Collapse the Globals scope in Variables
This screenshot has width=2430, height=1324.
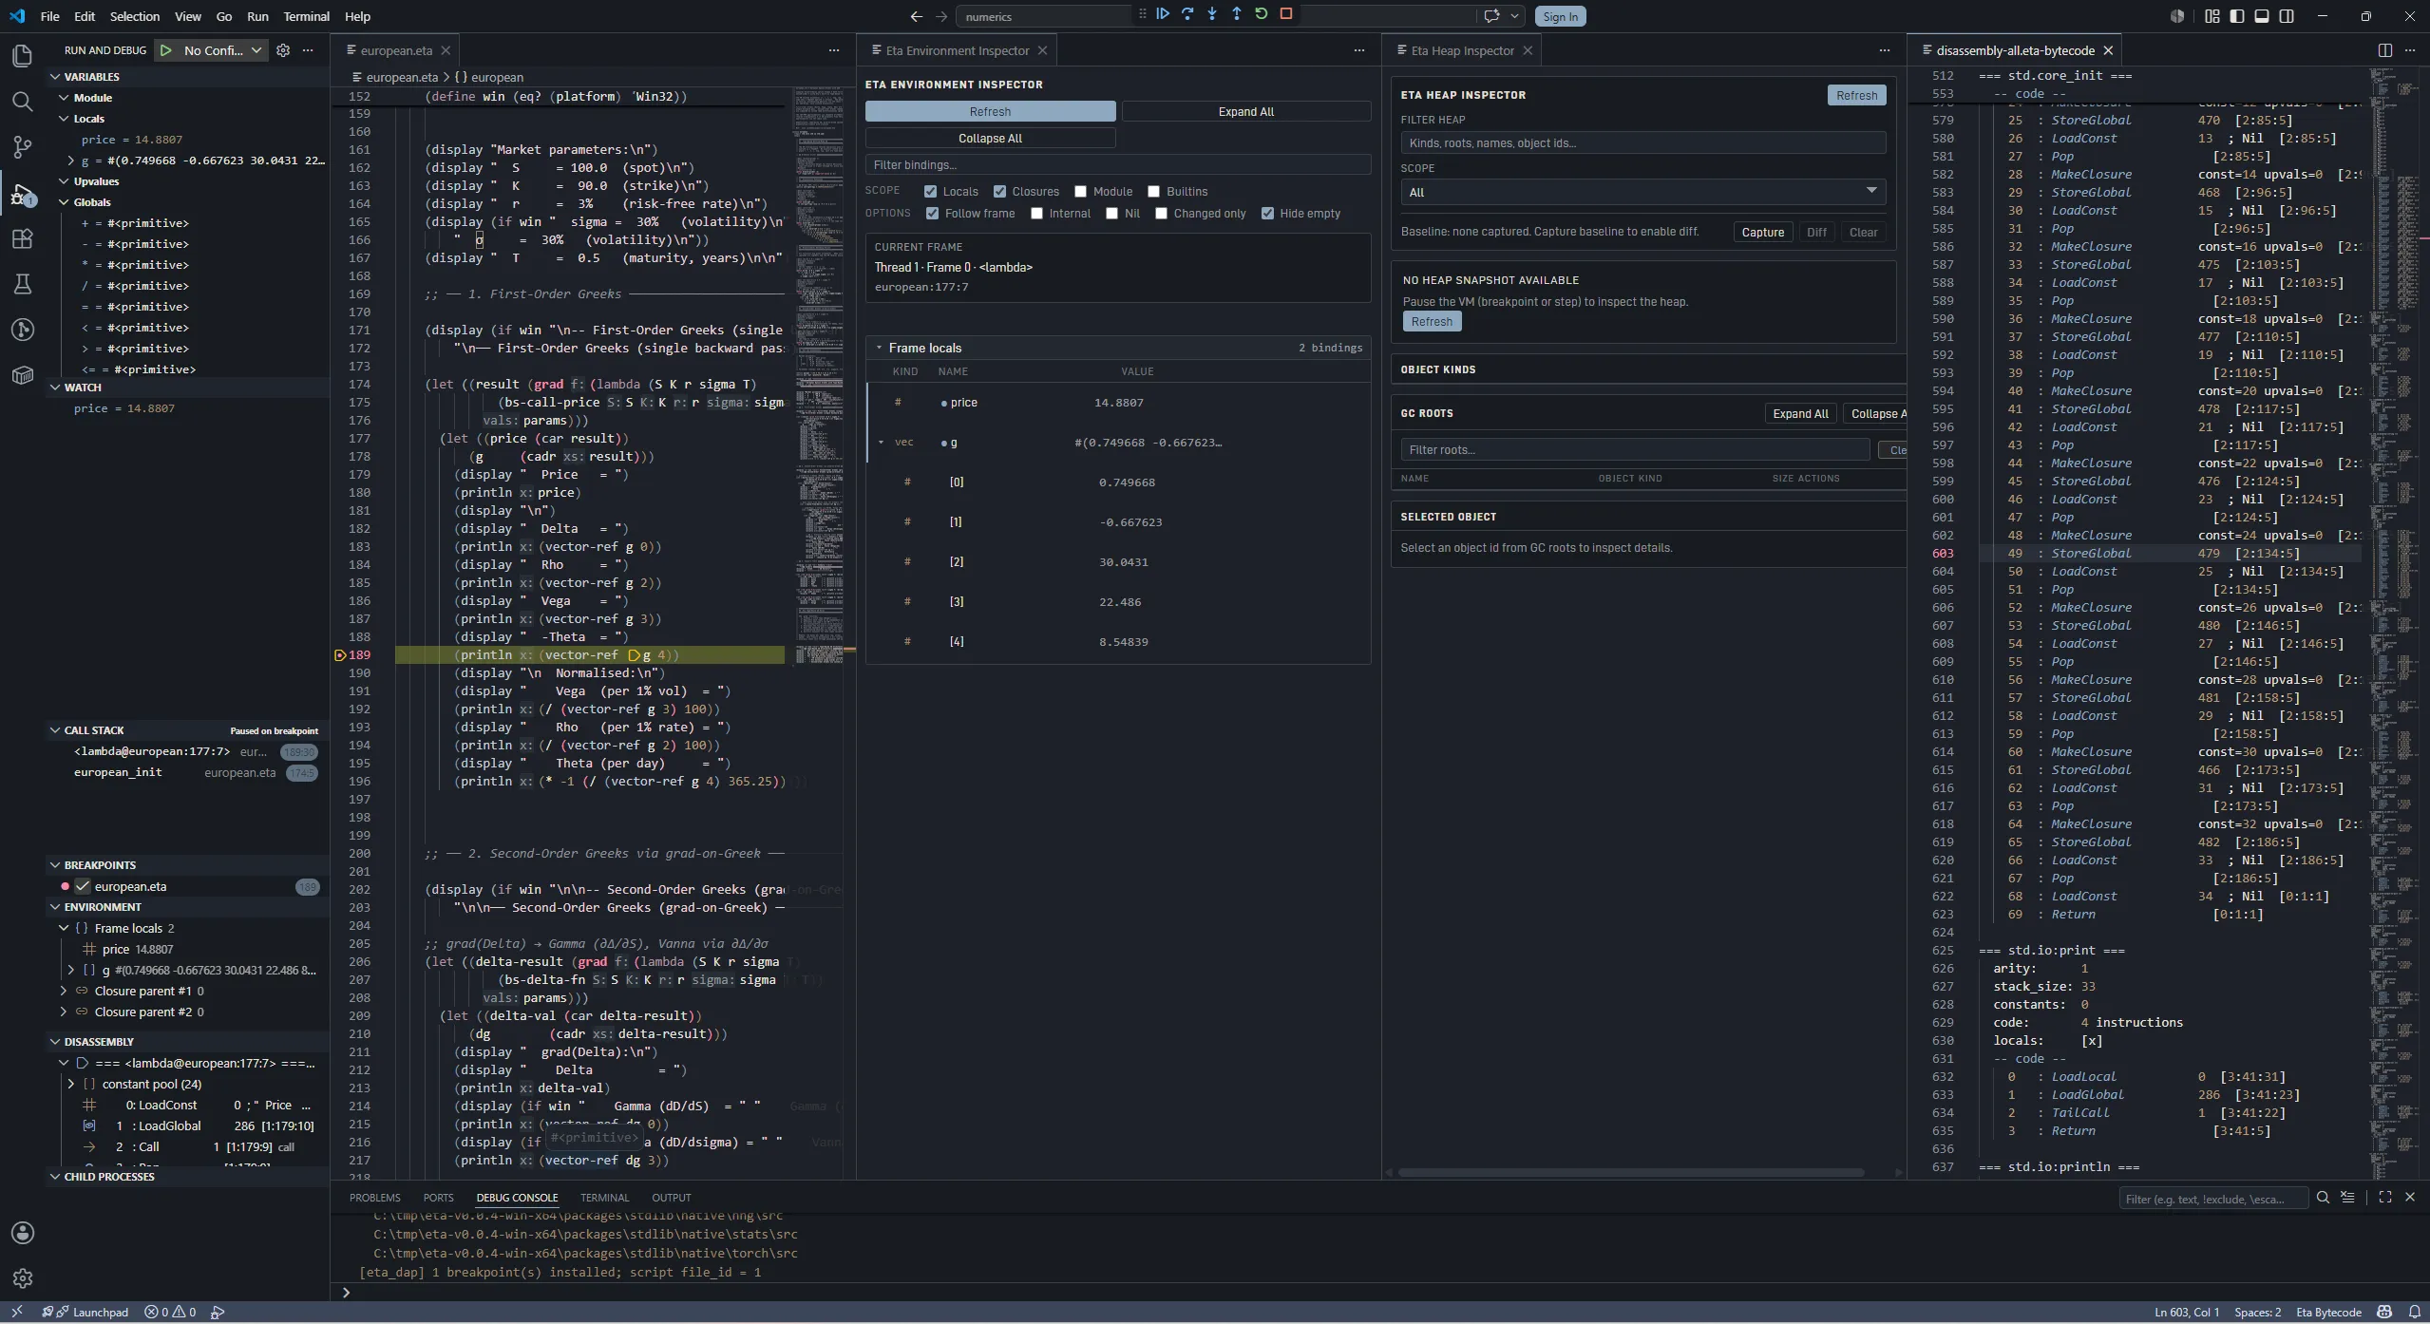(64, 201)
